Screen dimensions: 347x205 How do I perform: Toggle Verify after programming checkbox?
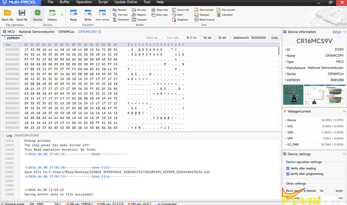tap(288, 174)
